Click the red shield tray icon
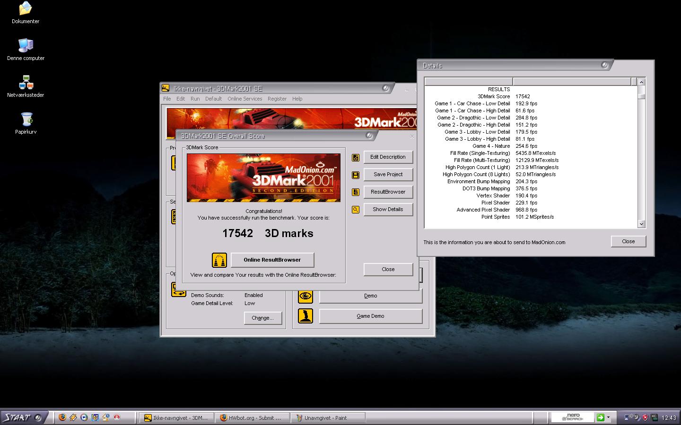This screenshot has height=425, width=681. 645,417
